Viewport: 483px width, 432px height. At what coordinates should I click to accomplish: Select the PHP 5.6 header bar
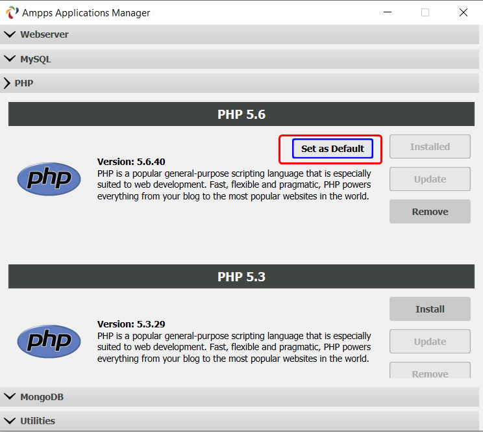pyautogui.click(x=241, y=114)
